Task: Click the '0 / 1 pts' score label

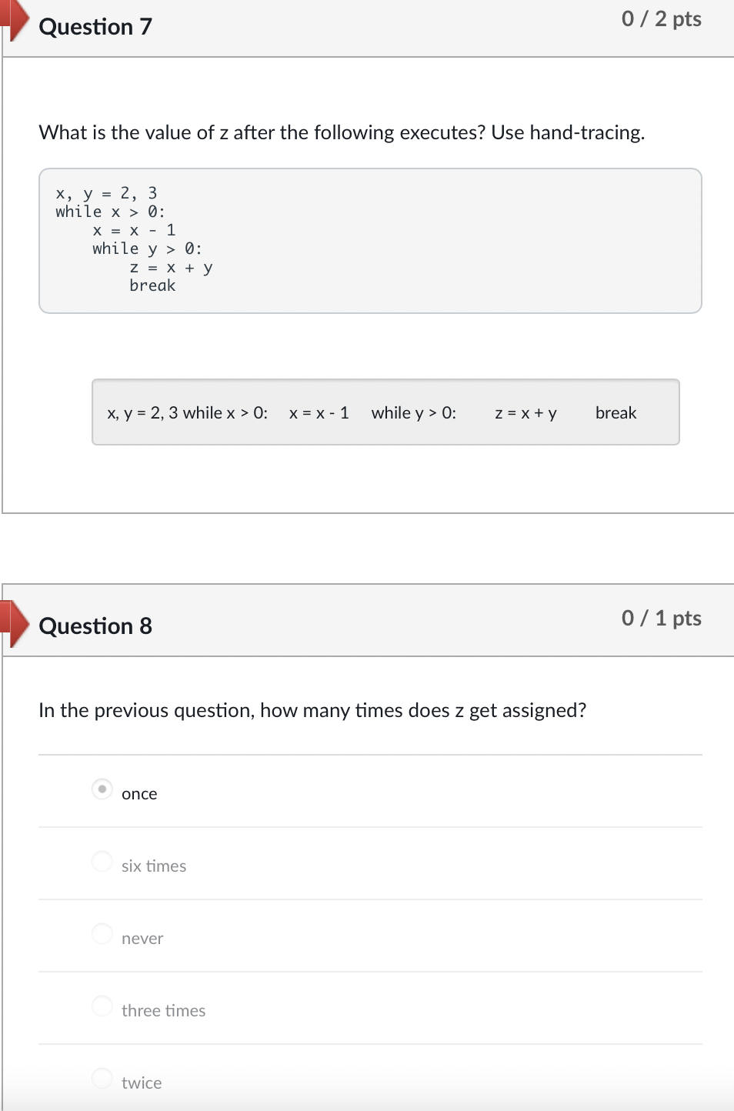Action: [x=661, y=618]
